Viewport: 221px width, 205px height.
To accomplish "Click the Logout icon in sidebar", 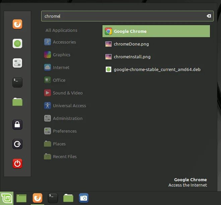I will click(x=17, y=144).
